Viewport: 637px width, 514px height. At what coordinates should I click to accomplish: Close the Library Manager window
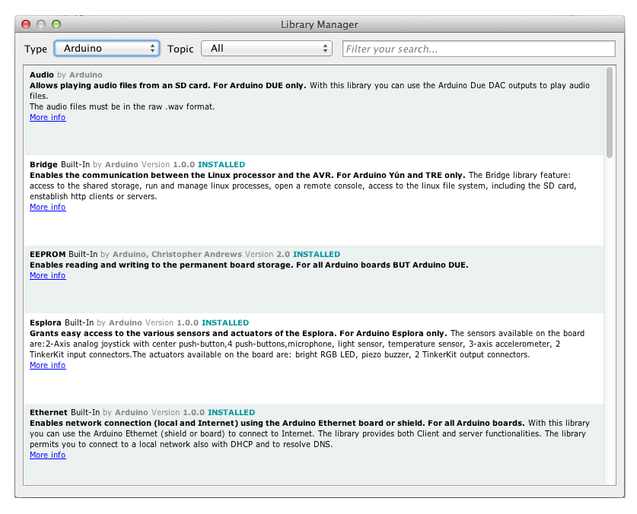coord(26,24)
